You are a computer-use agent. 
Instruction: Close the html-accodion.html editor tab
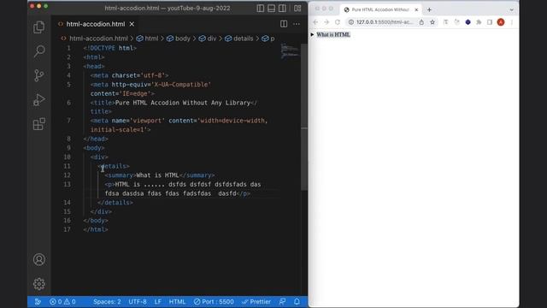coord(132,24)
